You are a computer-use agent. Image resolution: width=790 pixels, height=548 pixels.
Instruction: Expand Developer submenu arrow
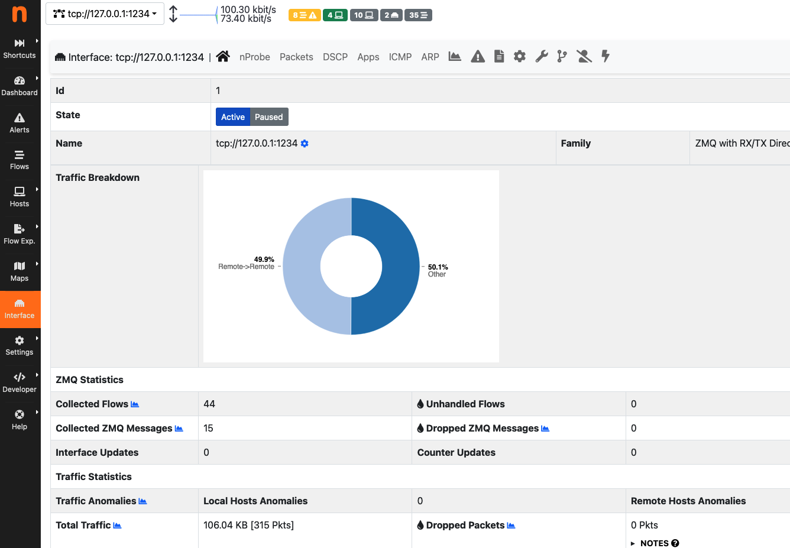point(37,375)
